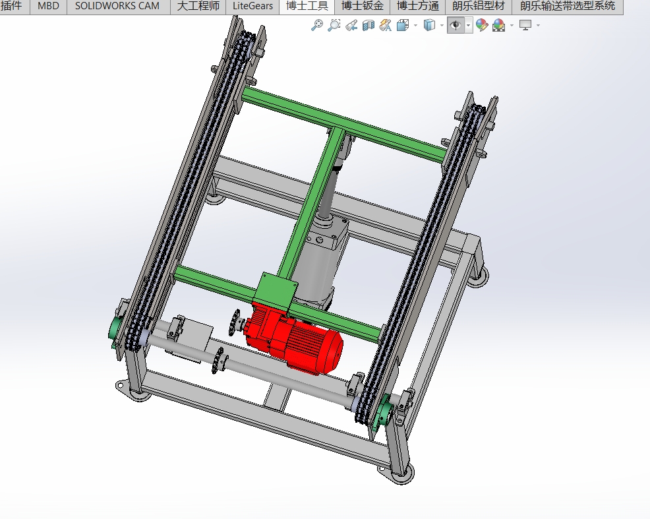Click the Display Style icon
The width and height of the screenshot is (650, 519).
pos(429,25)
